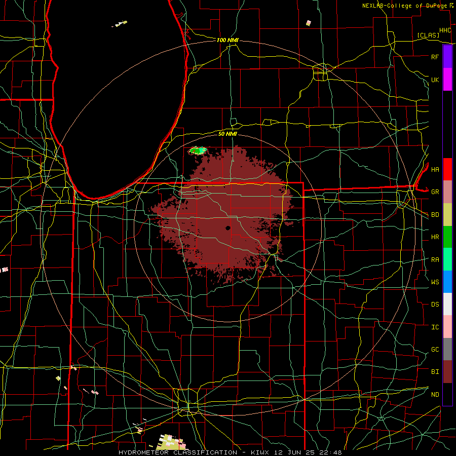The height and width of the screenshot is (456, 456).
Task: Click the DS legend label
Action: (x=435, y=305)
